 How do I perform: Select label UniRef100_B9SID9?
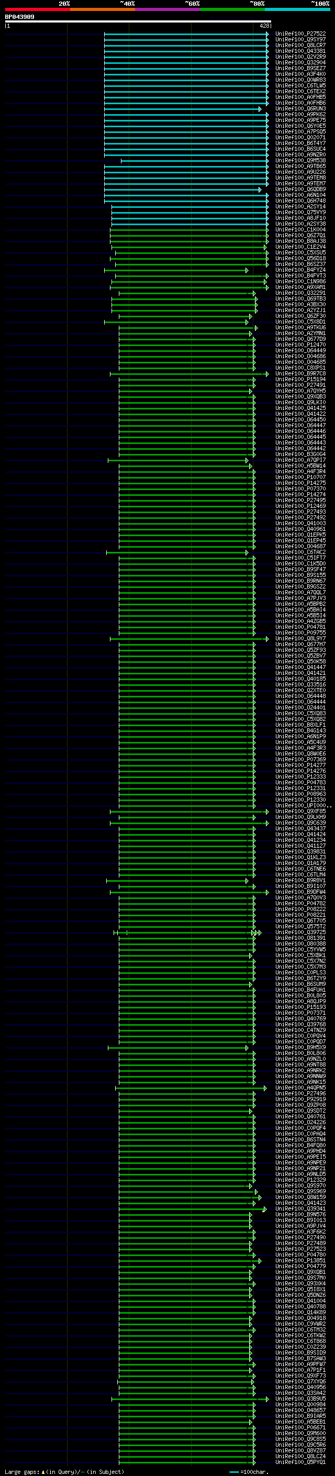(x=300, y=1353)
